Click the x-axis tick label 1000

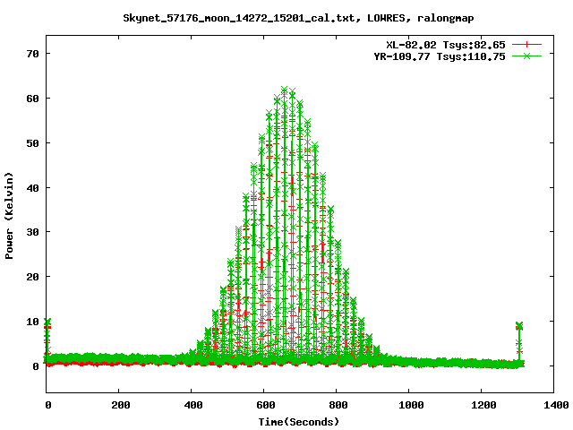pos(411,405)
